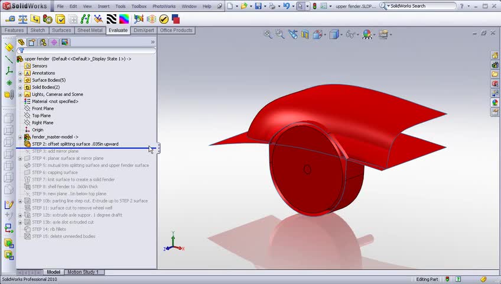Viewport: 501px width, 284px height.
Task: Open the ConfigurationManager tab icon
Action: [x=43, y=42]
